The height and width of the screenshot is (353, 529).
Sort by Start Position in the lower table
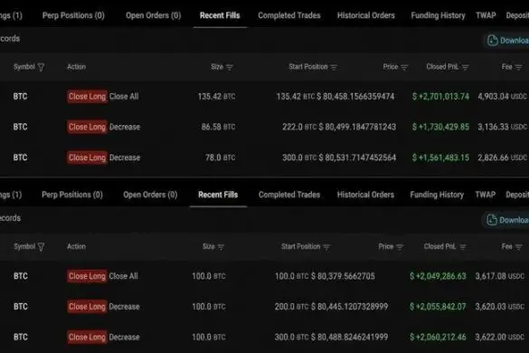(326, 247)
